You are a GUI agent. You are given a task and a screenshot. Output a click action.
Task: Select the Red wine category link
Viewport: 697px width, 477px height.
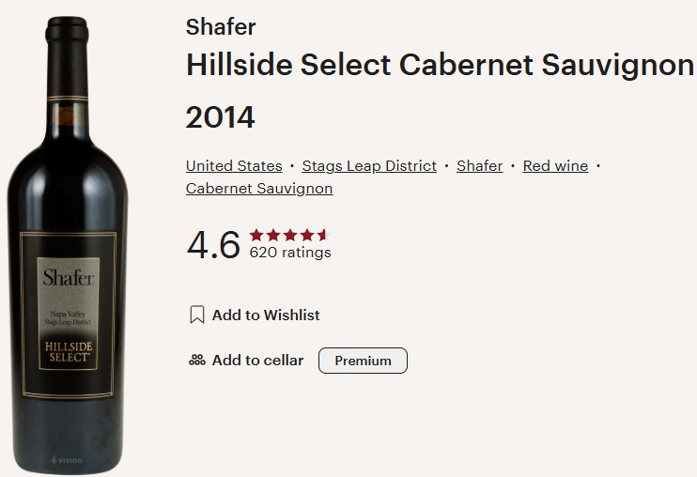[555, 165]
